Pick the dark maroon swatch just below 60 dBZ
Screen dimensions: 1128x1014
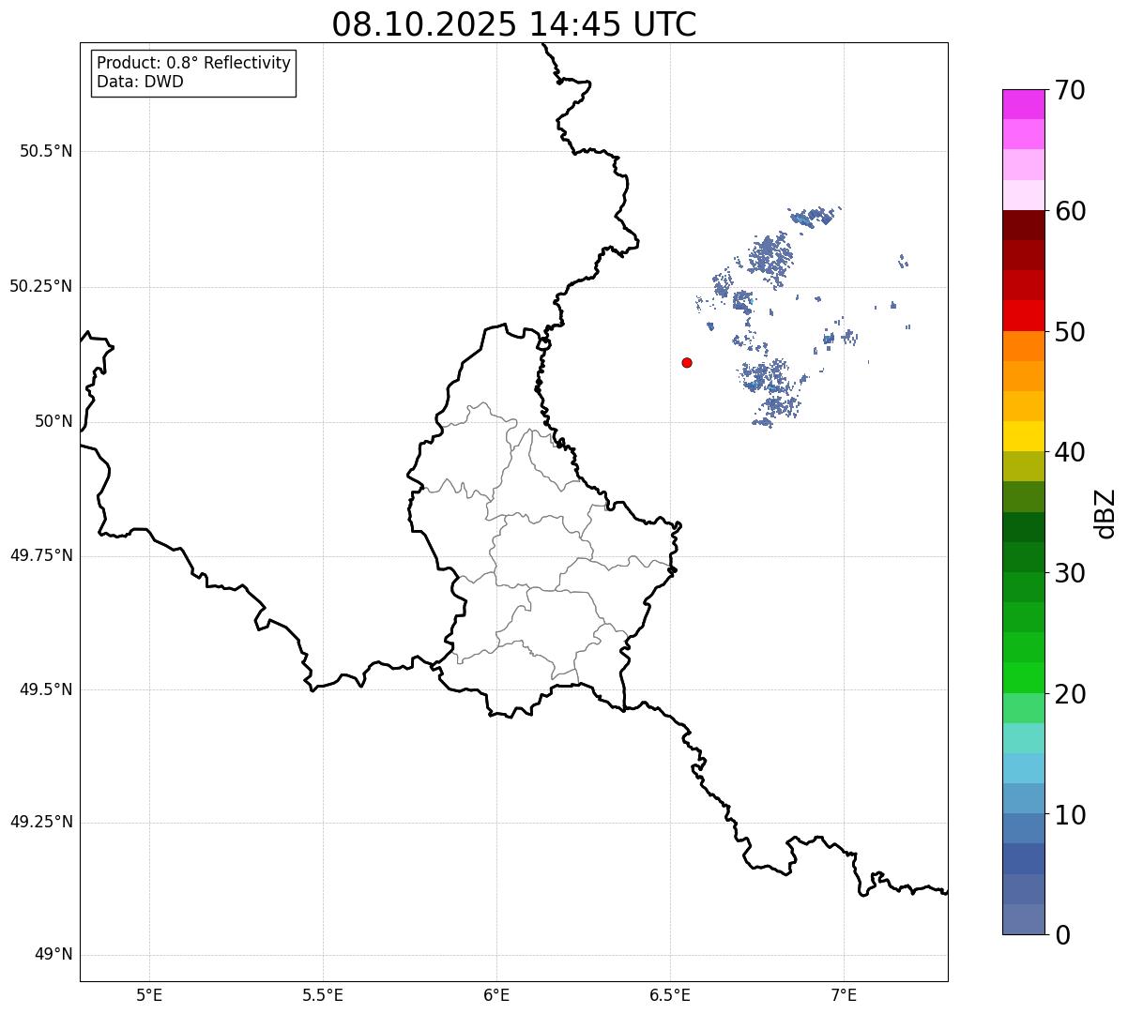click(1023, 225)
